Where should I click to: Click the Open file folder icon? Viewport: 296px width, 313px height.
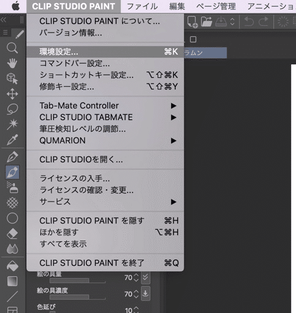(207, 21)
